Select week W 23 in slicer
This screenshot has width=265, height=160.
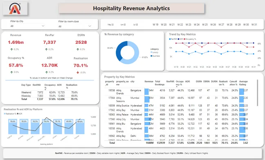(x=188, y=25)
